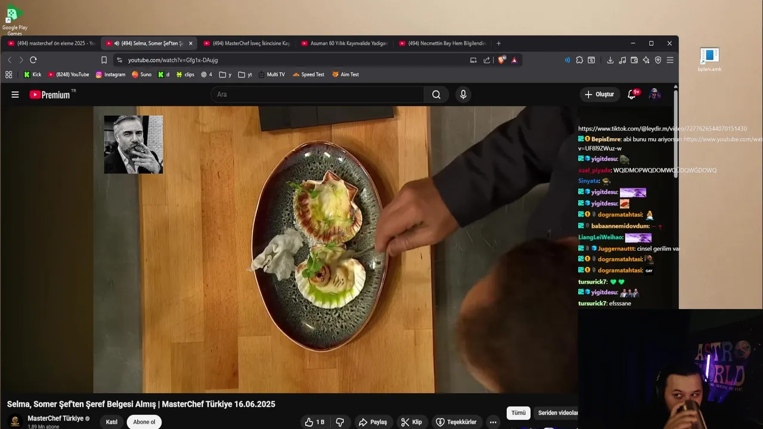Open more actions three-dot menu
763x429 pixels.
493,422
